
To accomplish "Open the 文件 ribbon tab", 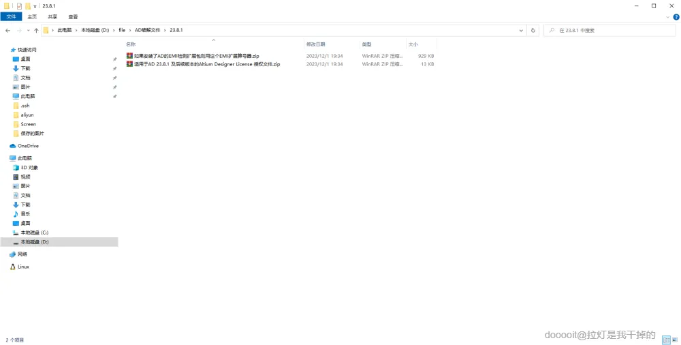I will pos(12,17).
